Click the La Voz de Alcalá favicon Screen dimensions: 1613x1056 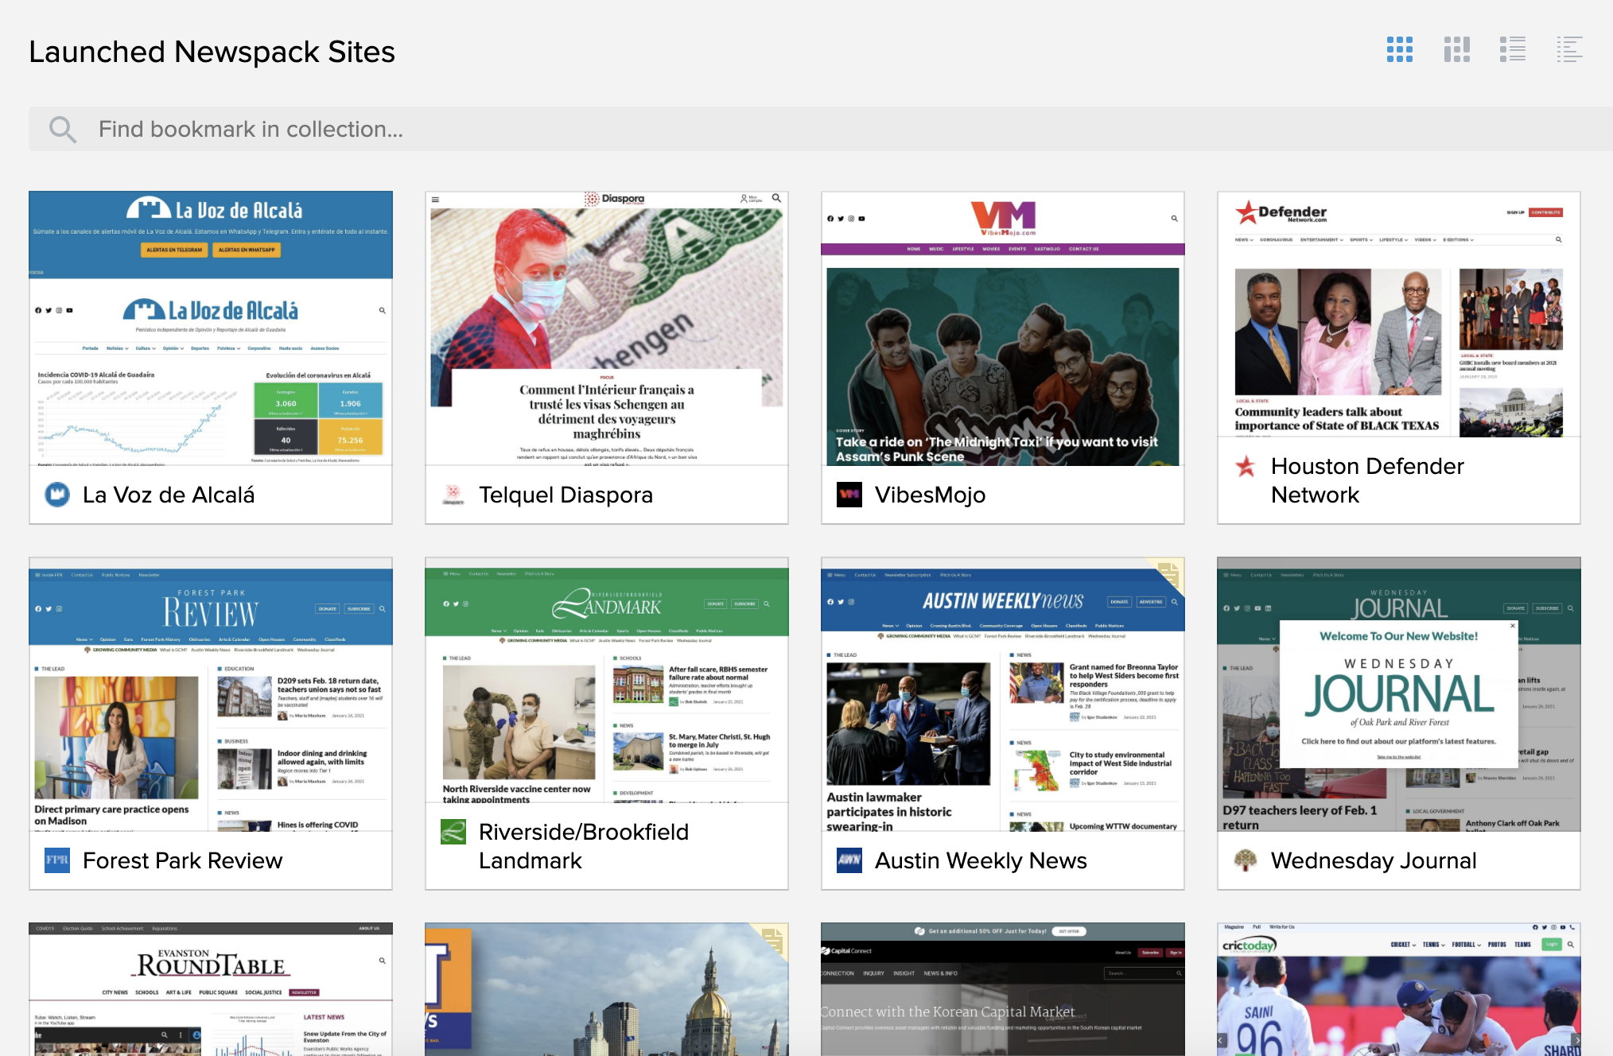coord(57,495)
